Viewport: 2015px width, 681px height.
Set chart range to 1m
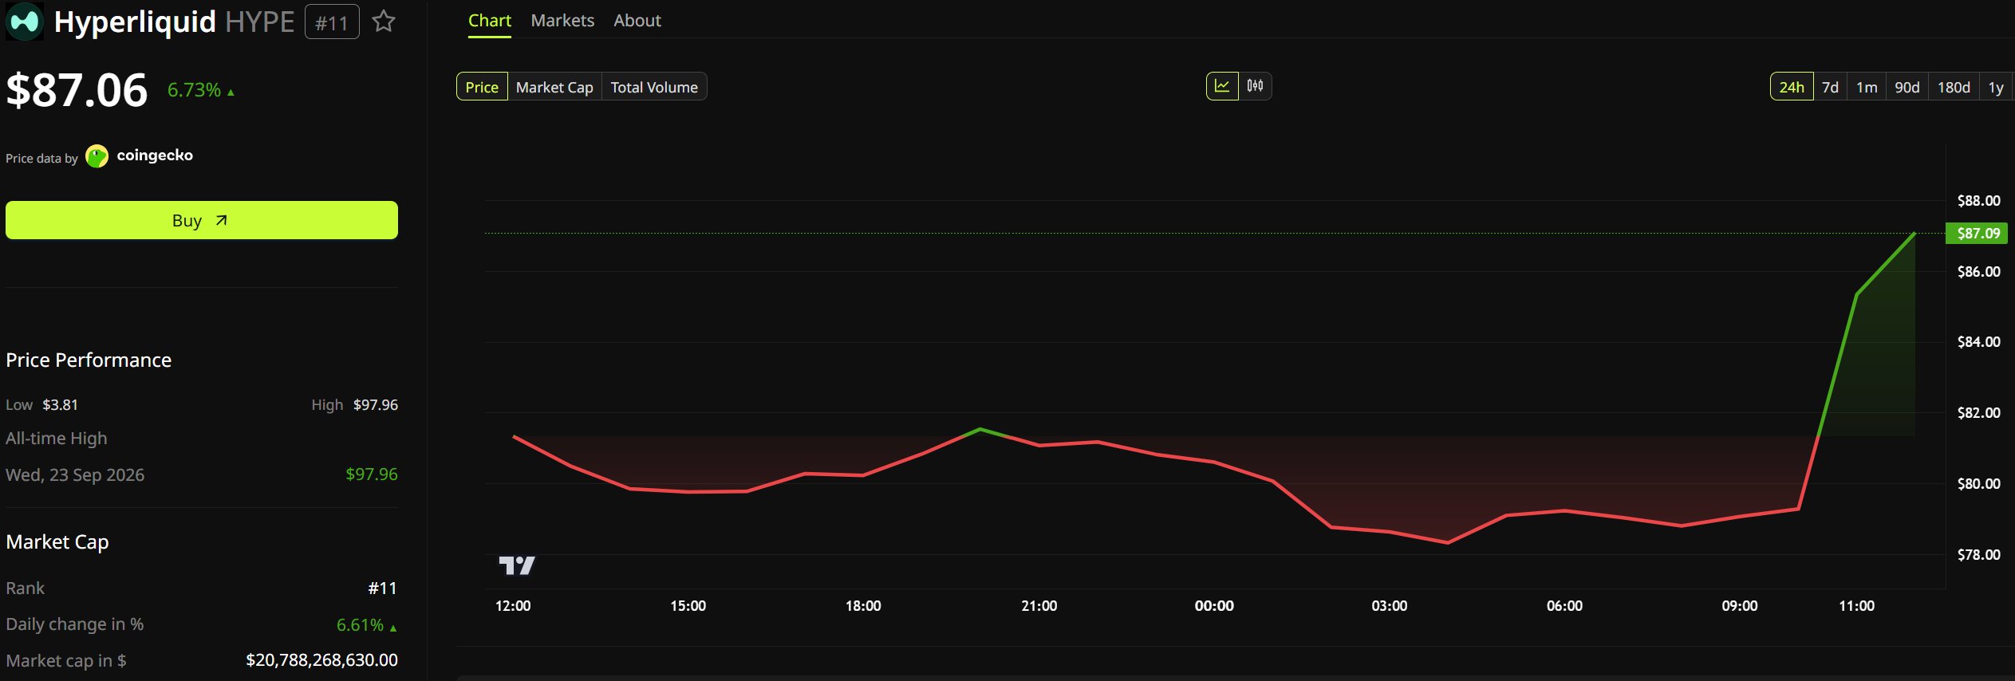click(1867, 87)
